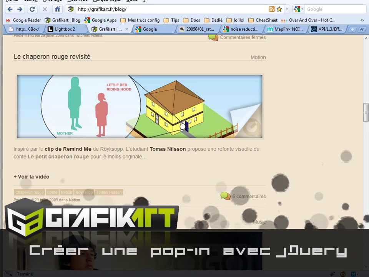Image resolution: width=369 pixels, height=277 pixels.
Task: Click the browser Back arrow button
Action: (10, 9)
